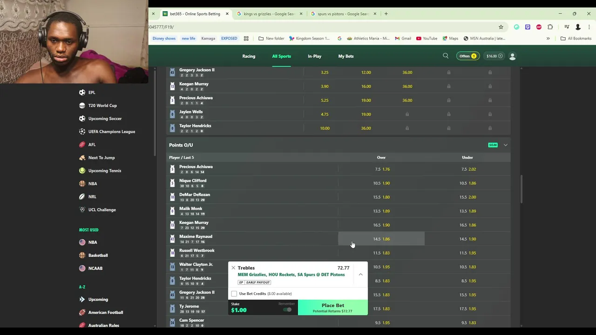Edit the $1.00 stake field

263,308
